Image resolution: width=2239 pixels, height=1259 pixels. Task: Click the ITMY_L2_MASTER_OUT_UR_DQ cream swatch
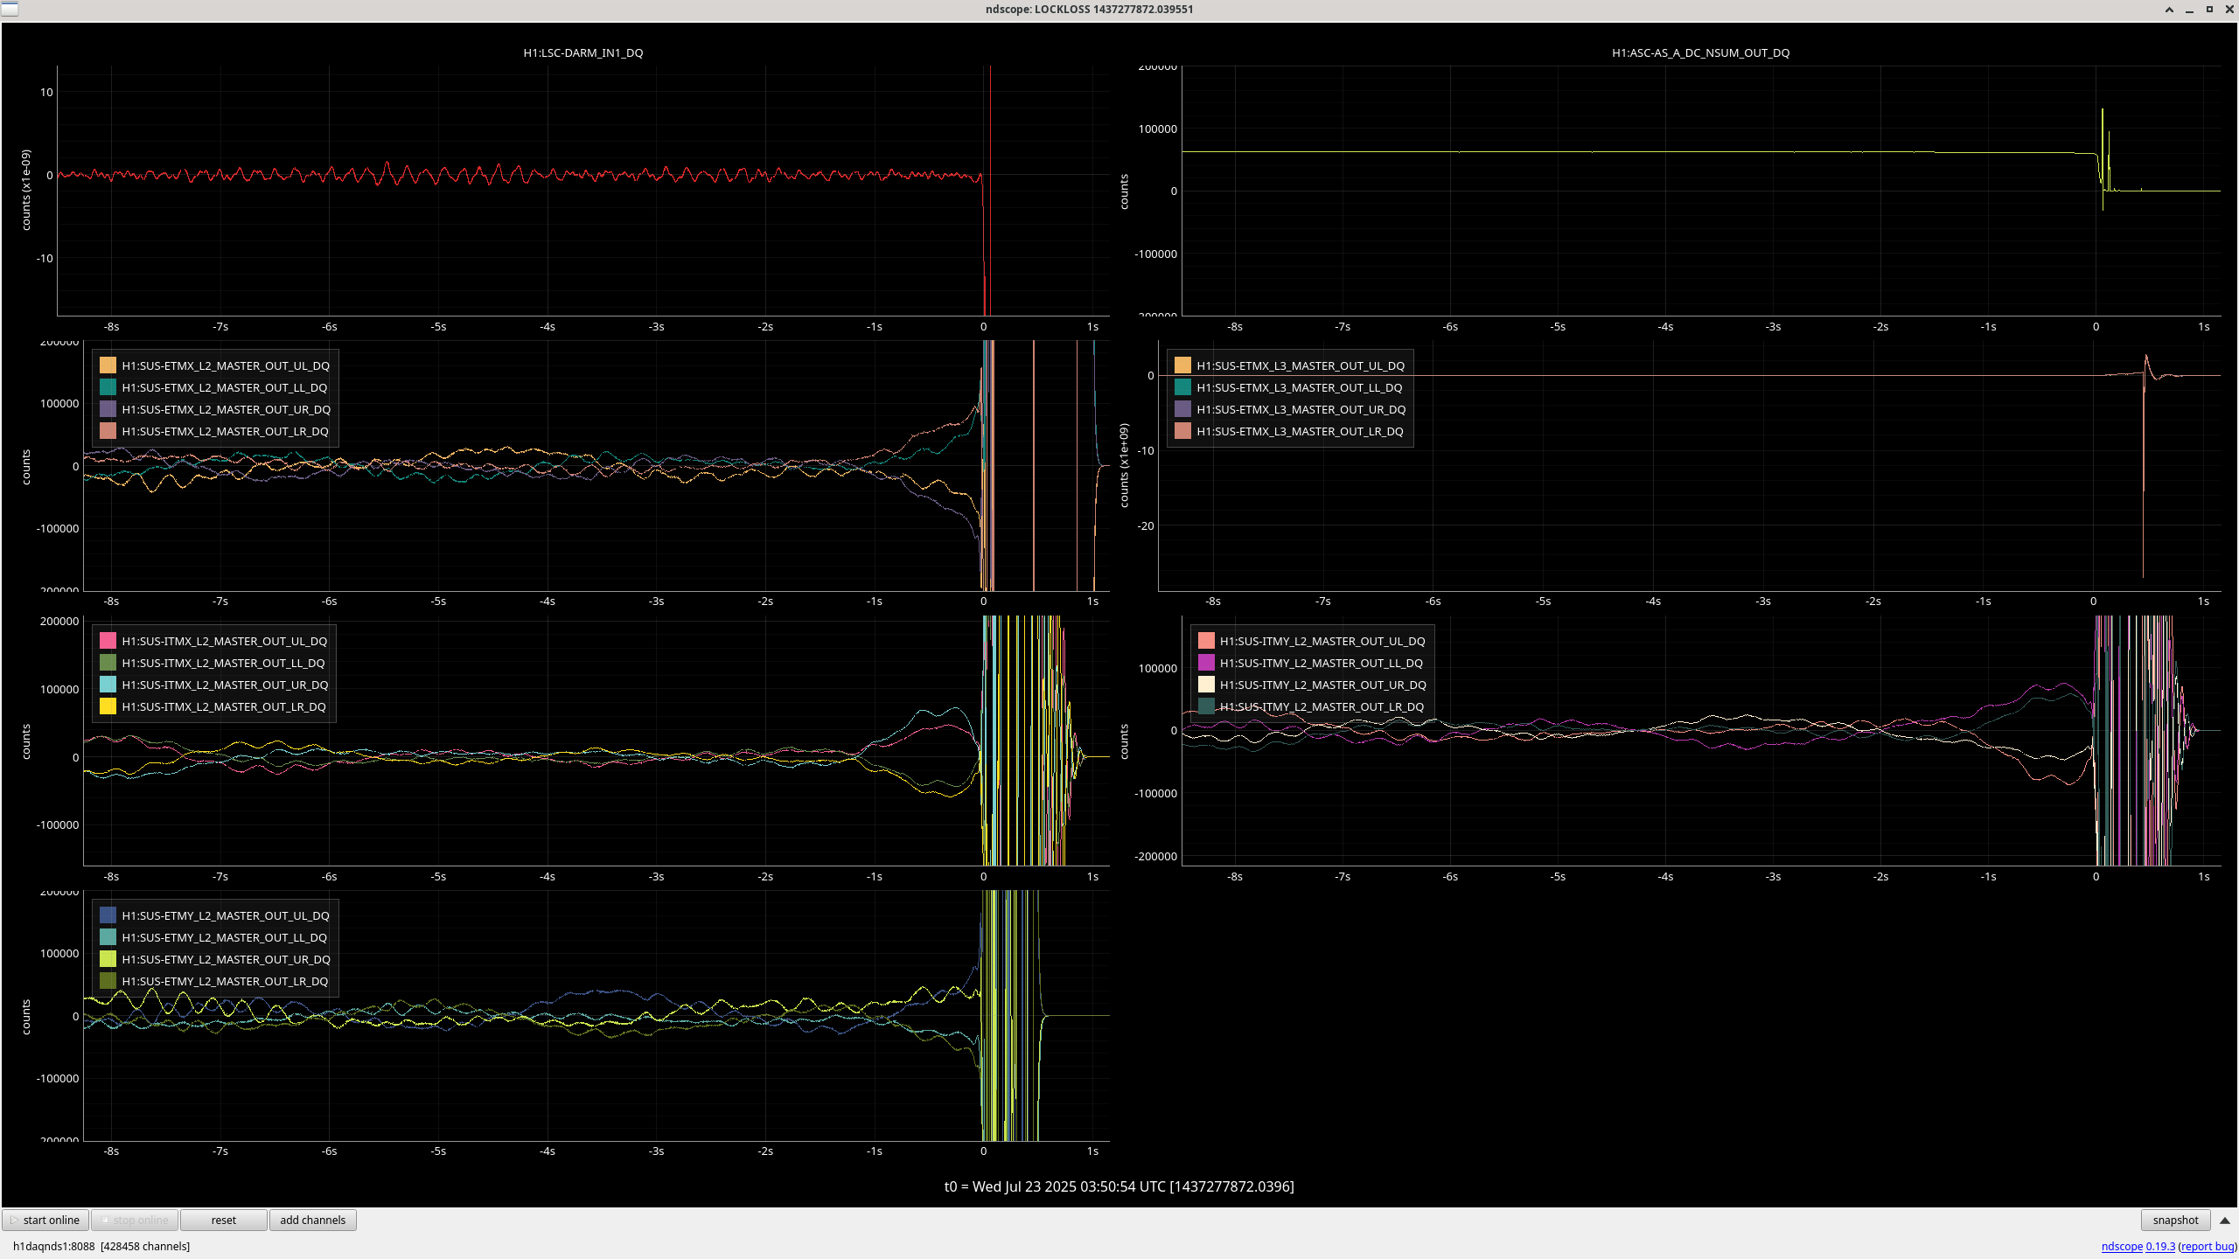point(1206,685)
